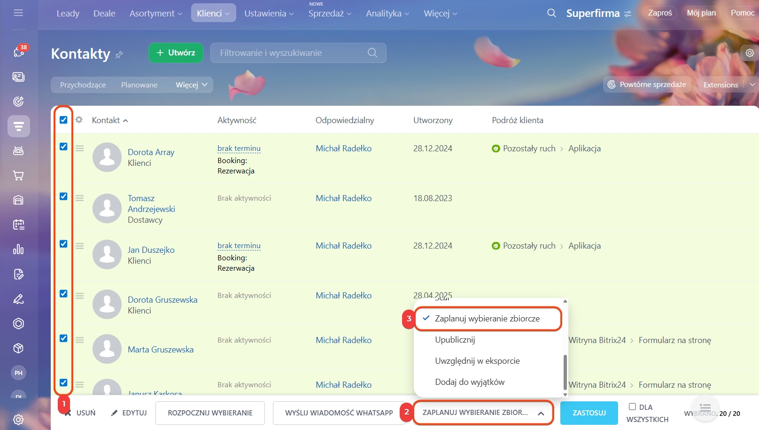Open the contact card icon in sidebar
The width and height of the screenshot is (759, 430).
click(18, 77)
